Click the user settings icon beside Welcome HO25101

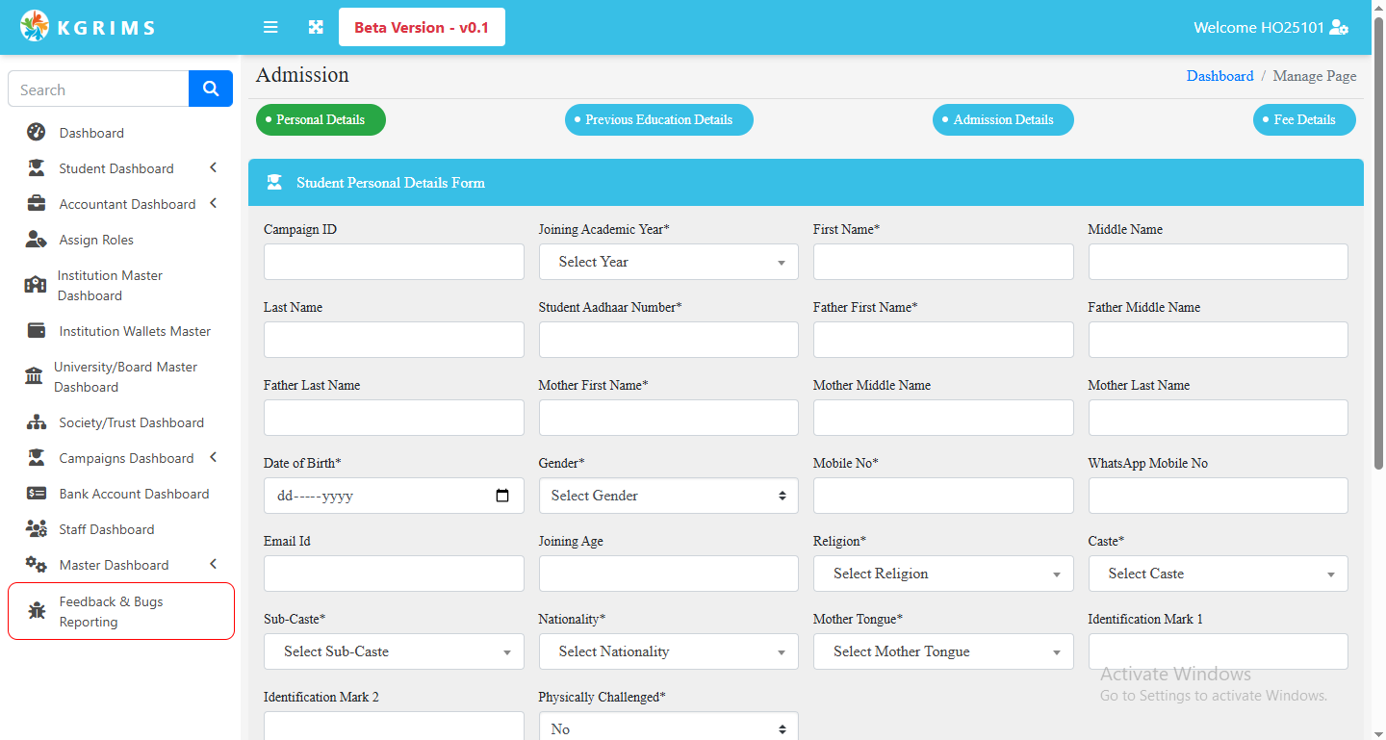(1339, 28)
